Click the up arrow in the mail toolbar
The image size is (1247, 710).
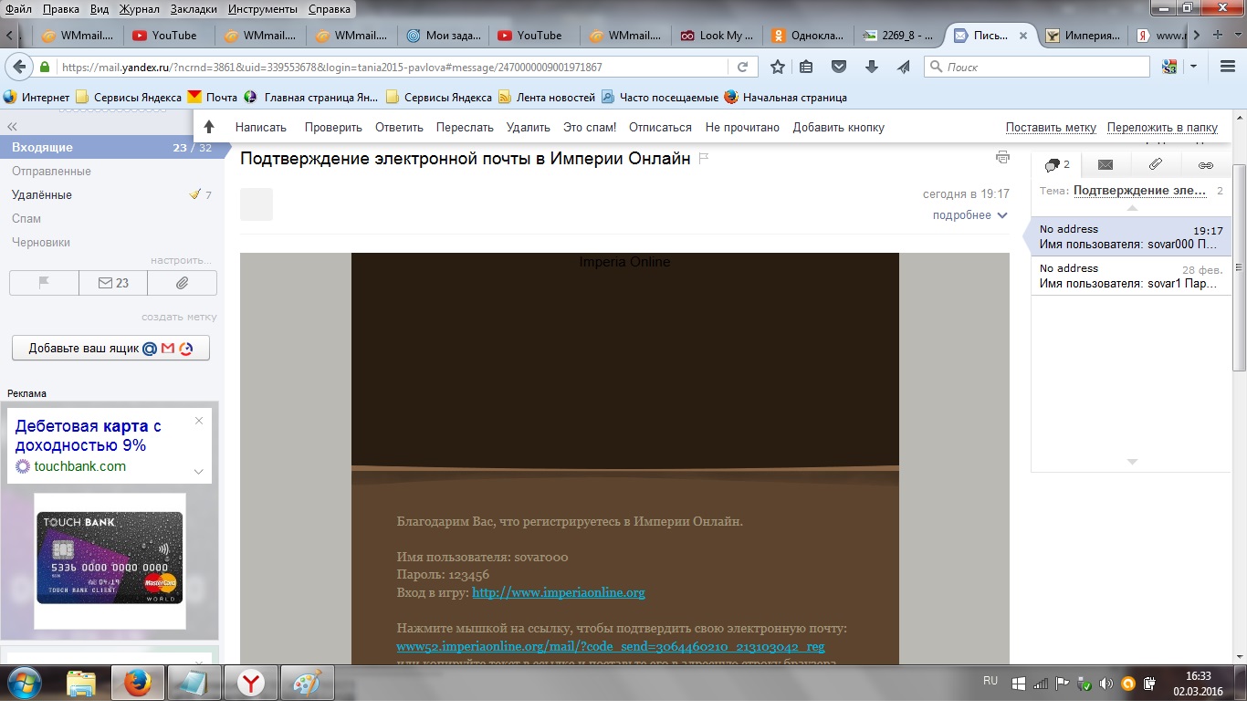tap(209, 127)
